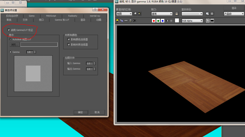
Task: Select the Autodesk 视图 LUT radio button
Action: coord(10,39)
